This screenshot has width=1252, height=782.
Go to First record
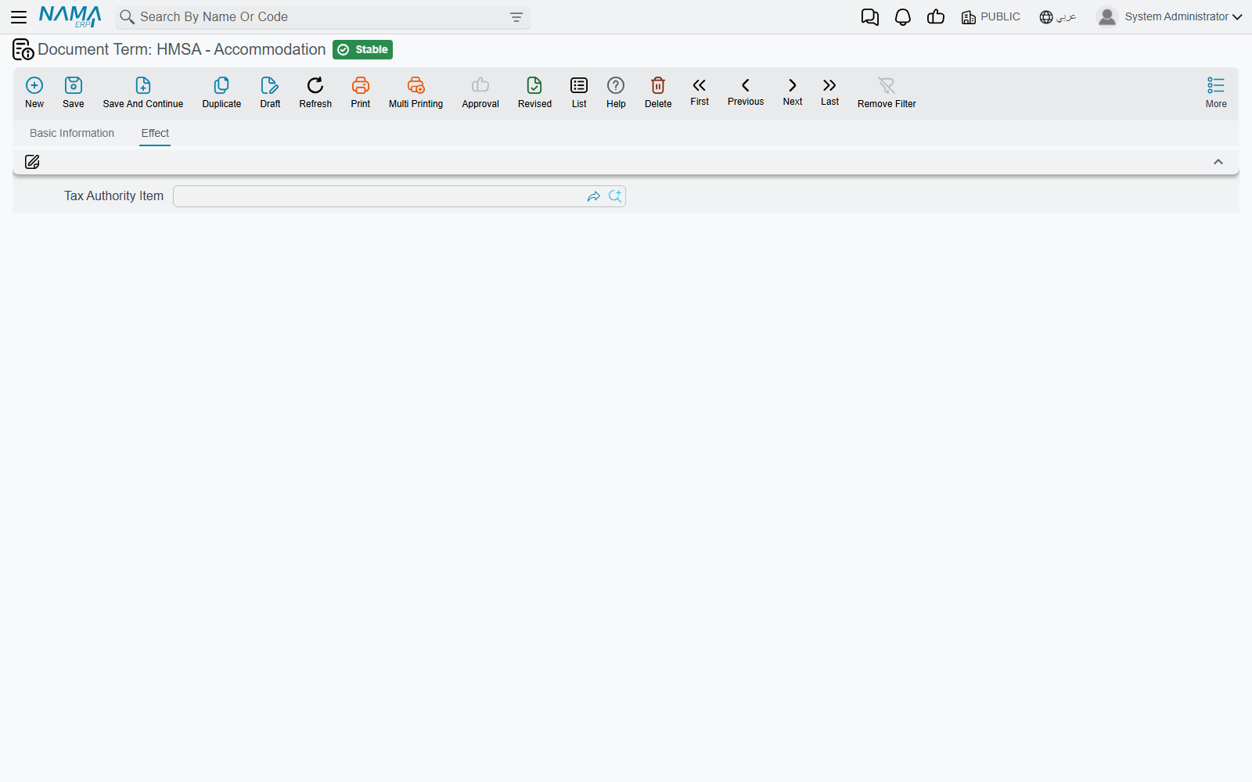coord(700,91)
